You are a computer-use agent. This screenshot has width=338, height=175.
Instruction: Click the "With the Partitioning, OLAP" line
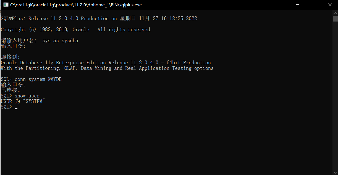107,68
